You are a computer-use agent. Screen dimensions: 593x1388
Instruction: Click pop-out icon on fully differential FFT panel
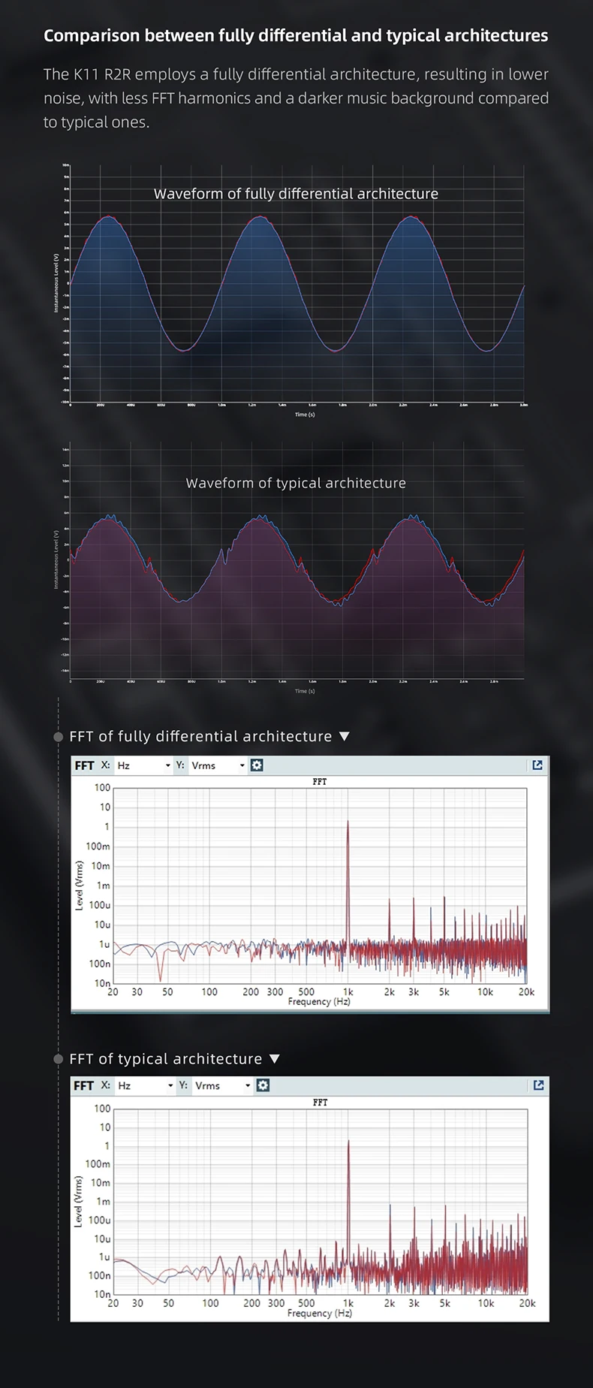click(x=537, y=765)
